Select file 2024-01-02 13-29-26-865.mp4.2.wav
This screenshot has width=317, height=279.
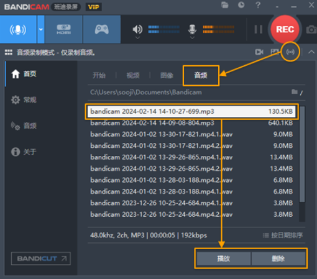click(191, 168)
